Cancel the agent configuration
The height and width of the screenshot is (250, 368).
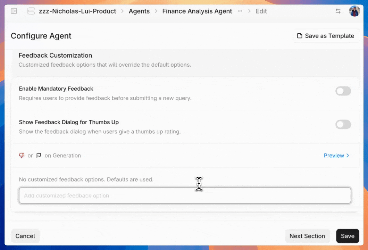(25, 236)
